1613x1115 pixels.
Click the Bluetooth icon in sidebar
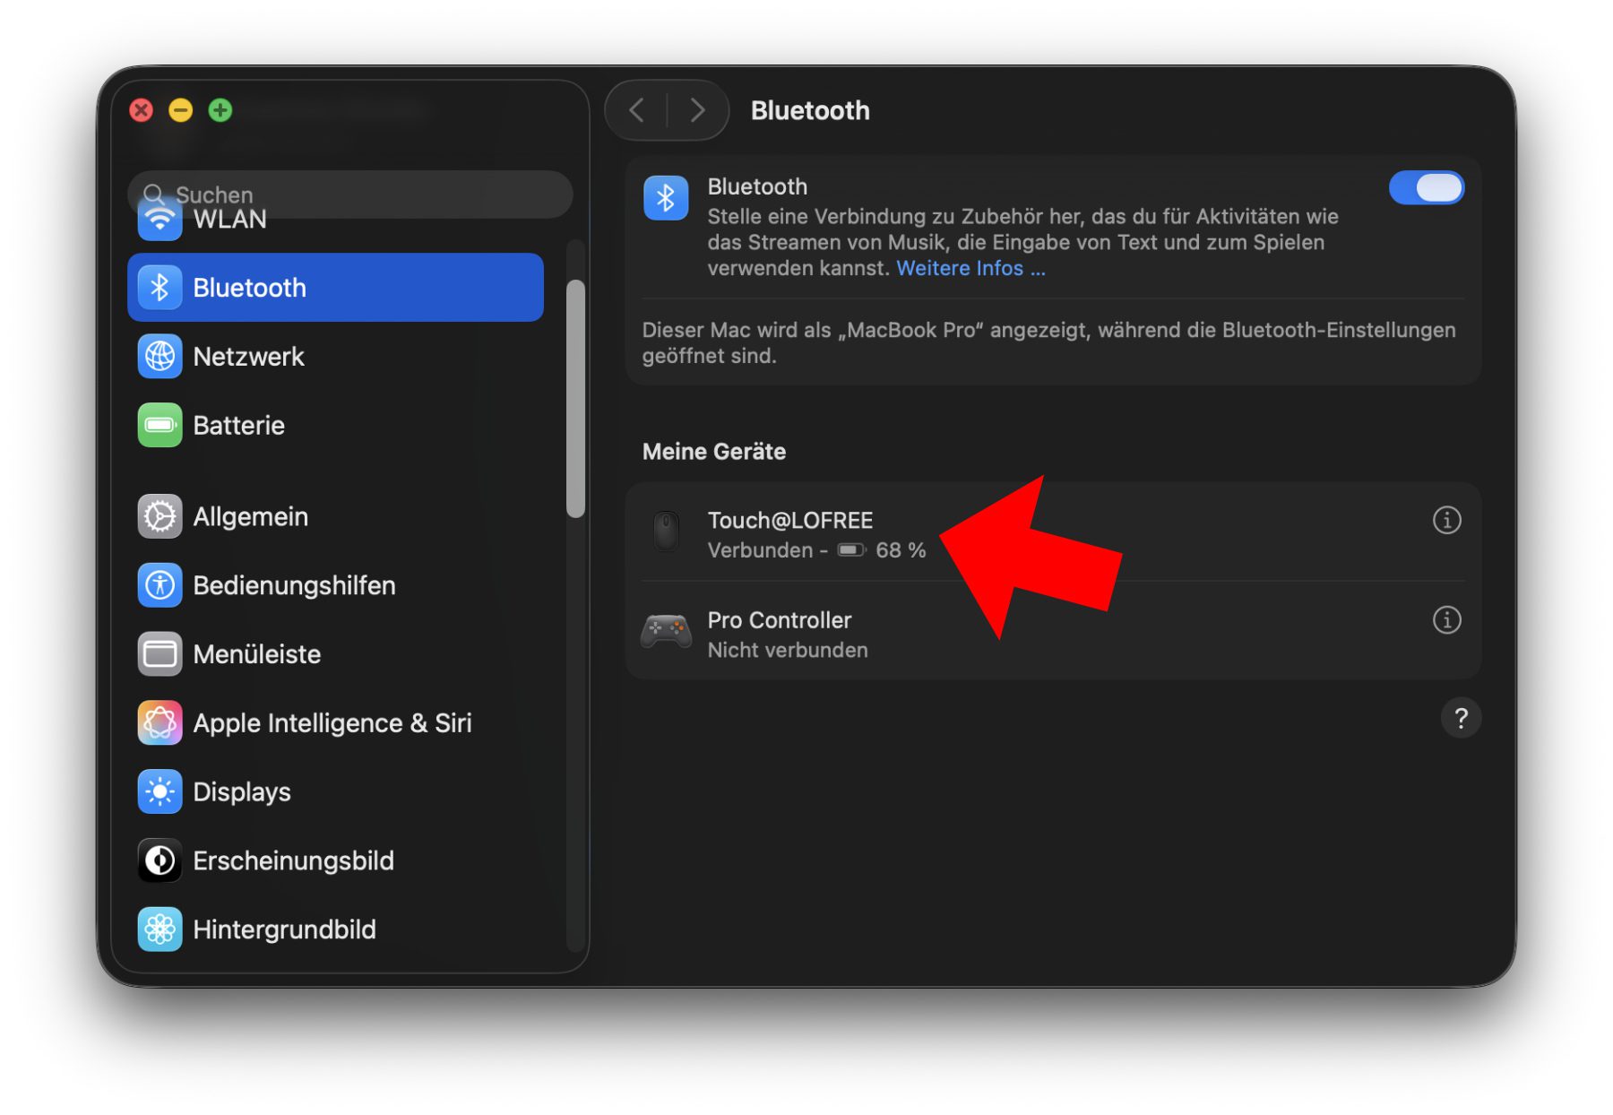160,288
